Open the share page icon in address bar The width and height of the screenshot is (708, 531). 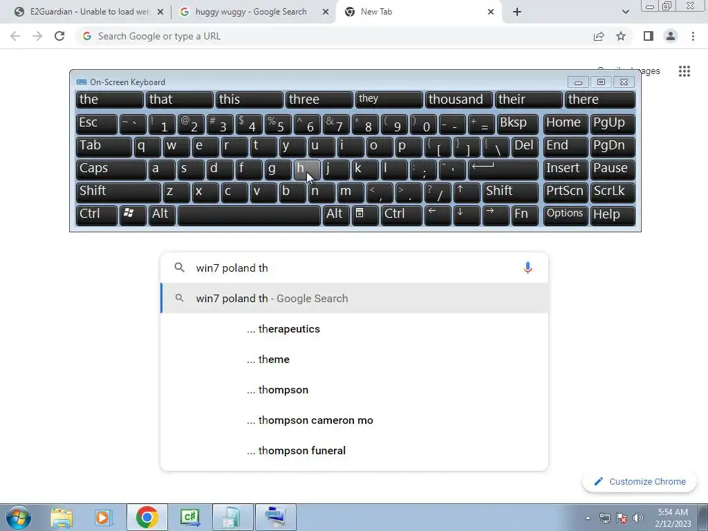click(x=599, y=36)
